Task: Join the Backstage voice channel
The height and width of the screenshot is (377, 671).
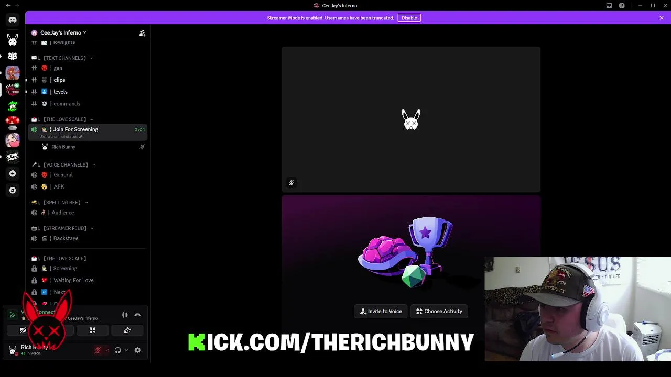Action: point(88,238)
